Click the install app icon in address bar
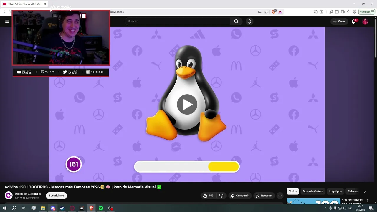 point(259,12)
